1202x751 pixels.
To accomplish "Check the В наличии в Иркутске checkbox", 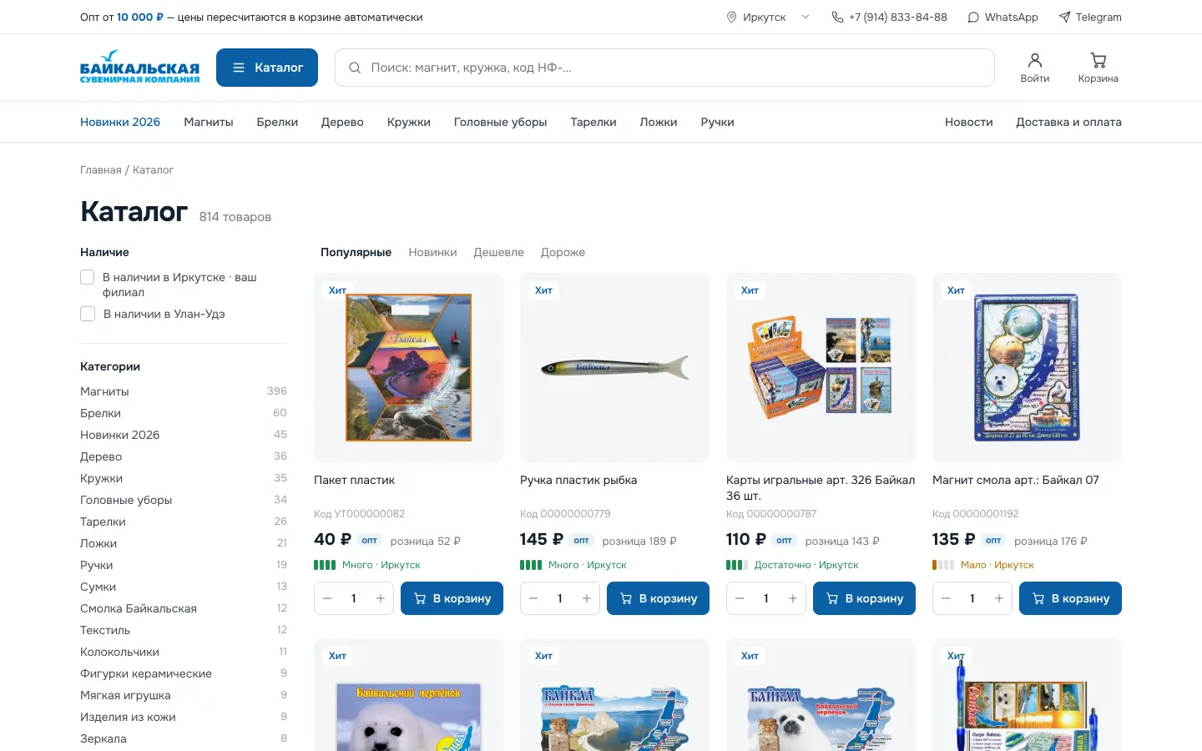I will pos(87,277).
